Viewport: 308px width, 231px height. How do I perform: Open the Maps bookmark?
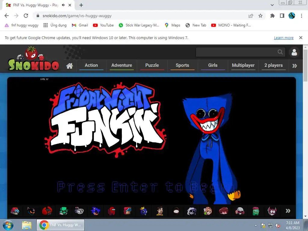(172, 25)
